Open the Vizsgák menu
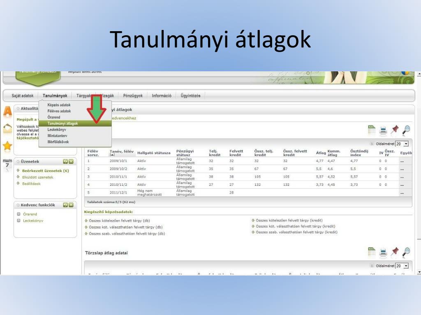Viewport: 421px width, 315px height. click(x=107, y=96)
